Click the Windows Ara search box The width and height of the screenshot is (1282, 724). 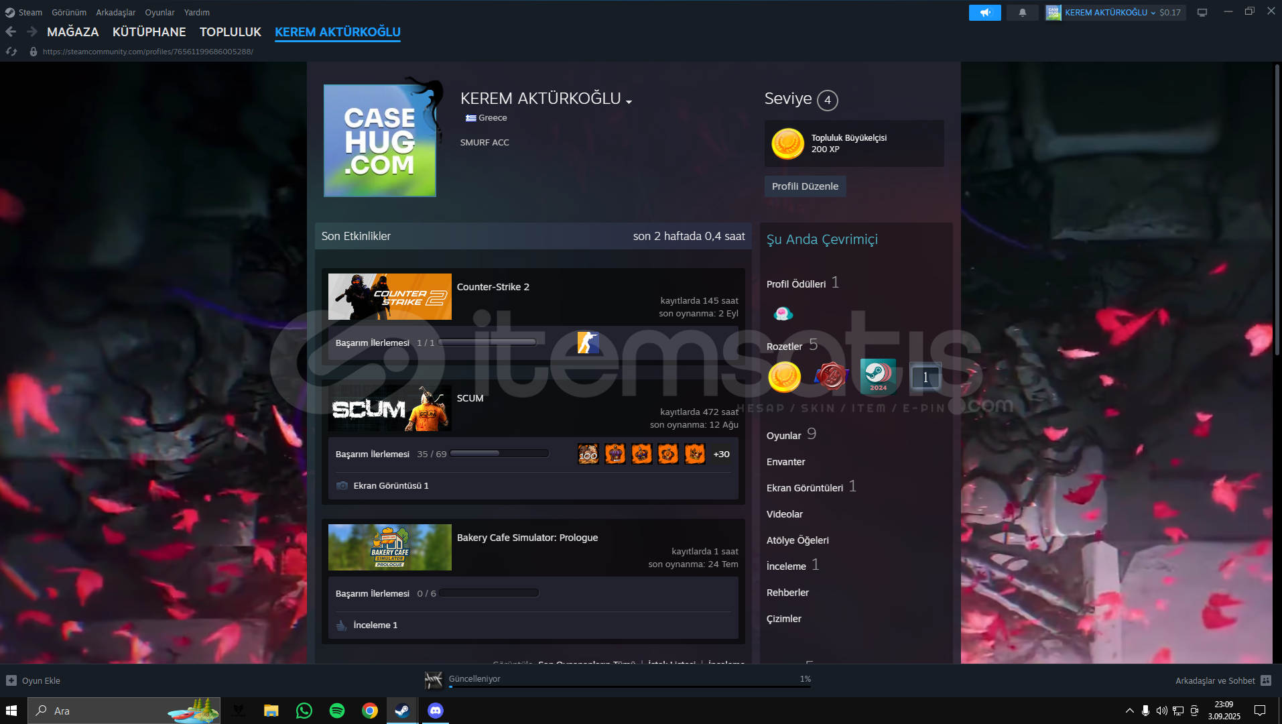pos(124,711)
